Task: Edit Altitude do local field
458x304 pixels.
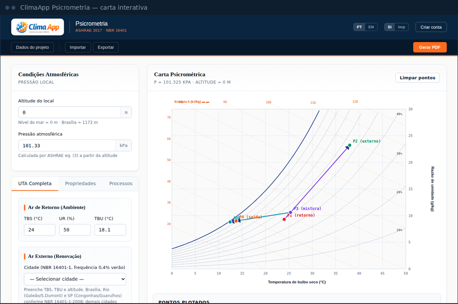Action: coord(69,112)
